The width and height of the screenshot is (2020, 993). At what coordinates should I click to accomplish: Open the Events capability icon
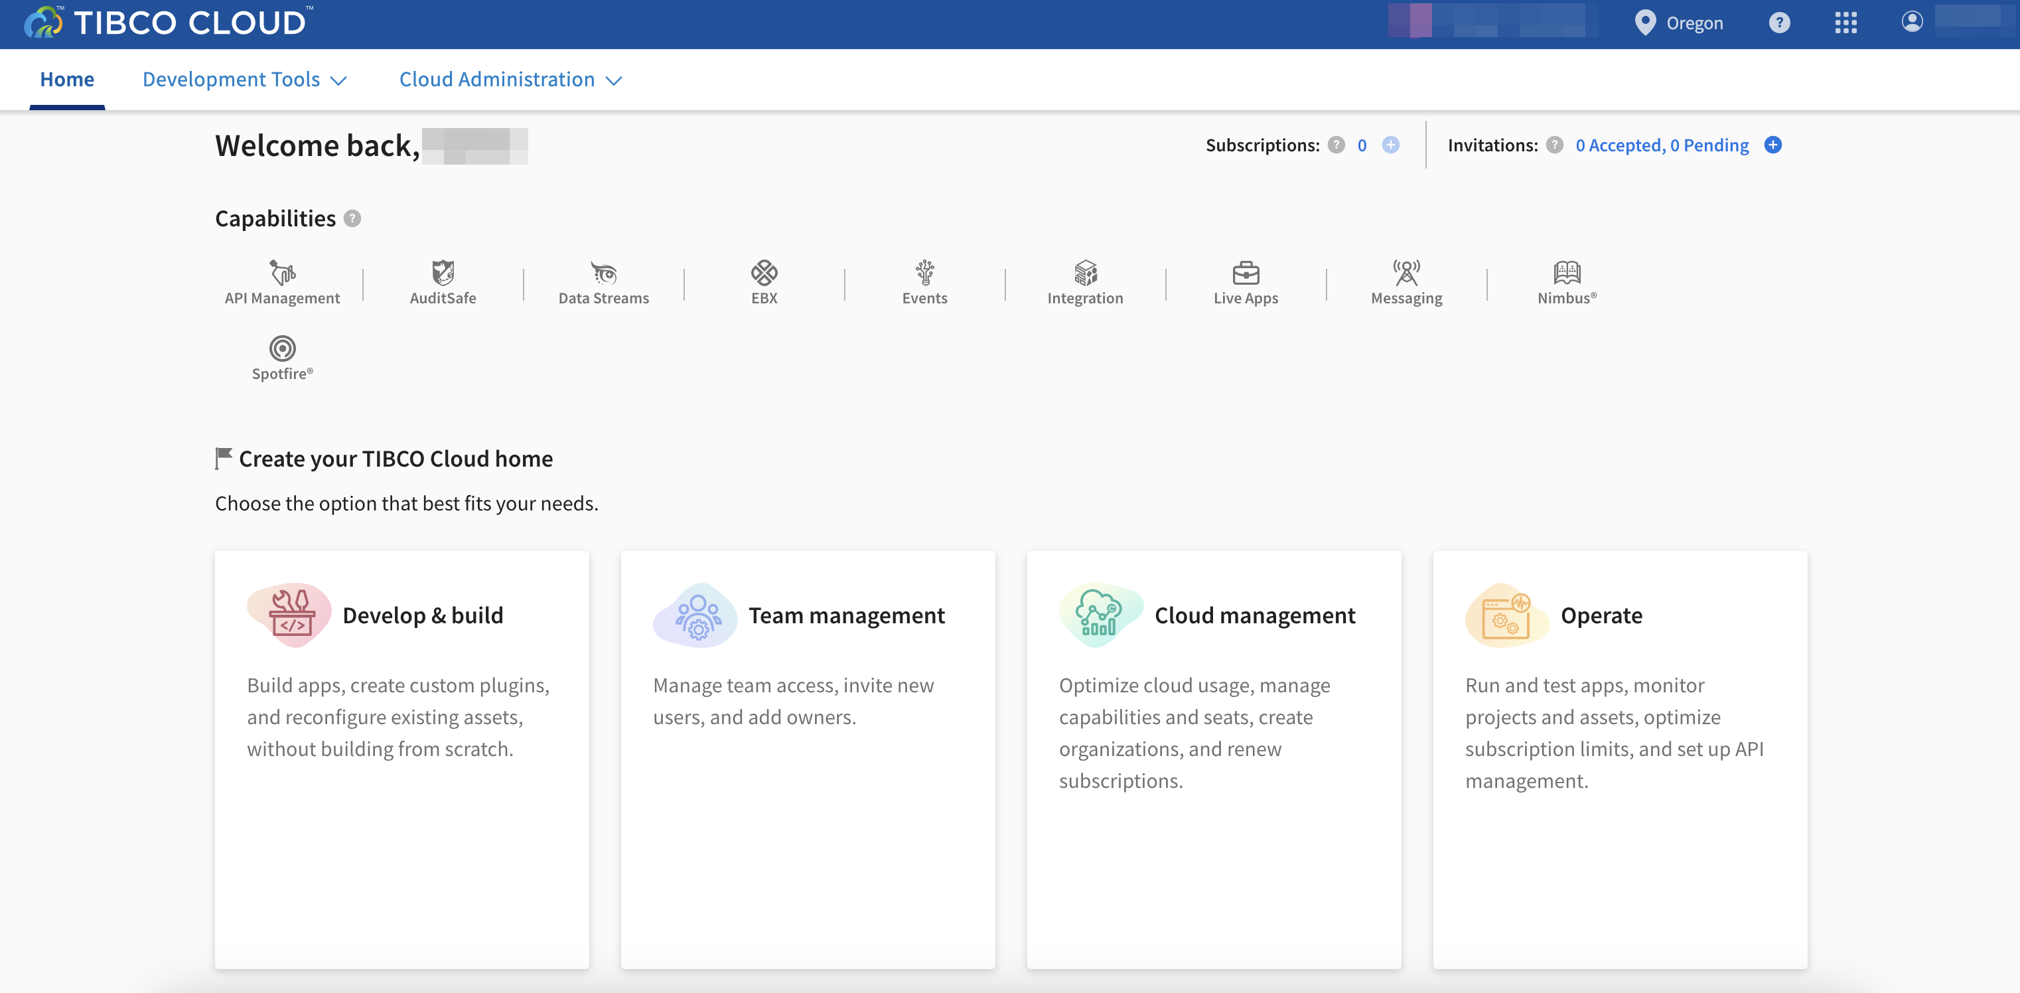tap(924, 272)
